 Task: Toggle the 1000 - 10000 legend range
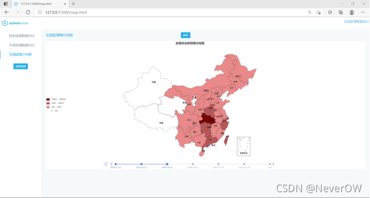55,103
